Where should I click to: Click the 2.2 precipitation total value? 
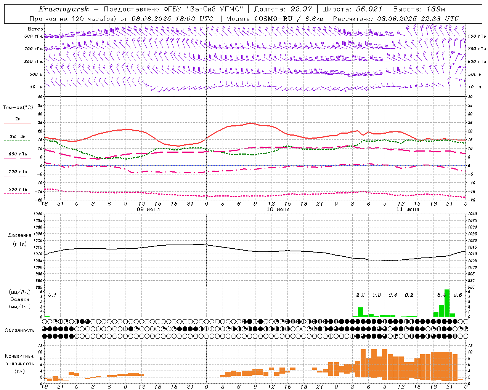360,295
